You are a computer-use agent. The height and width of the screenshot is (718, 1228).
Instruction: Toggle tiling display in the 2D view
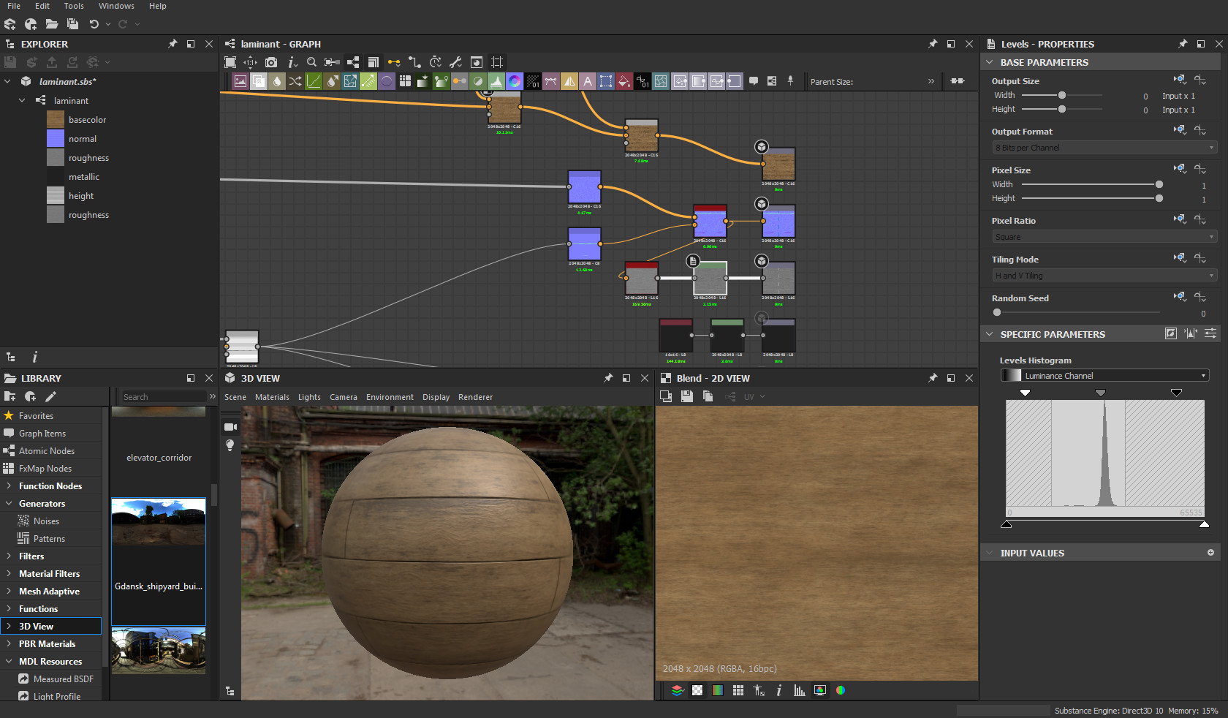point(738,690)
